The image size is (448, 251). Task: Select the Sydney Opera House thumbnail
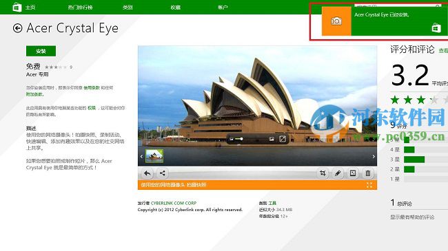point(154,156)
